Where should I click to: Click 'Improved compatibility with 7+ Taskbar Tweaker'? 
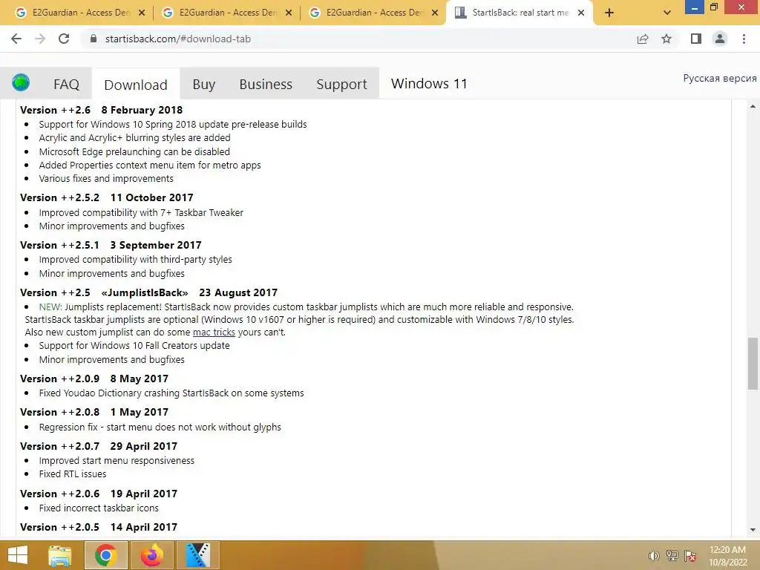(x=141, y=213)
